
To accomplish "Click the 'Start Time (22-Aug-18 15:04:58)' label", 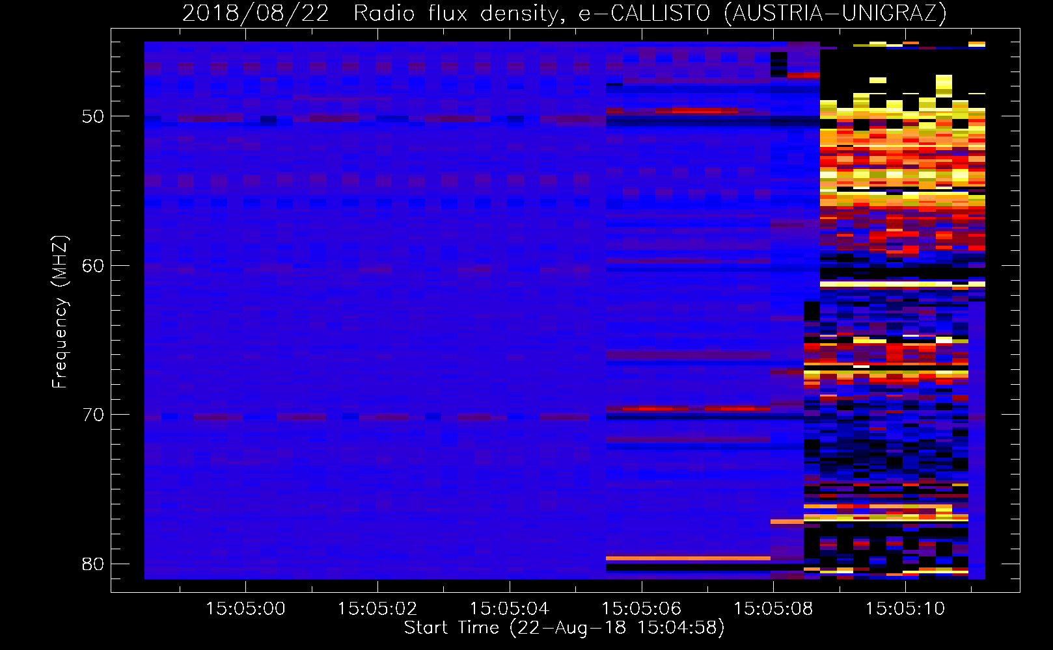I will tap(564, 628).
